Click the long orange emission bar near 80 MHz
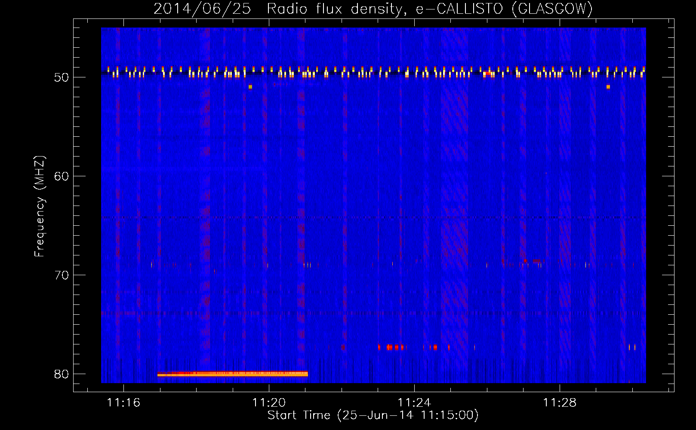 pyautogui.click(x=233, y=374)
